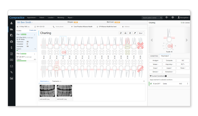
Task: Click the GIC treatment button
Action: tap(183, 60)
